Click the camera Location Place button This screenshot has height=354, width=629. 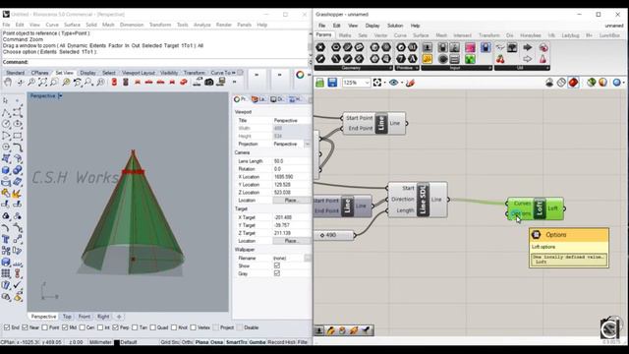pos(291,201)
